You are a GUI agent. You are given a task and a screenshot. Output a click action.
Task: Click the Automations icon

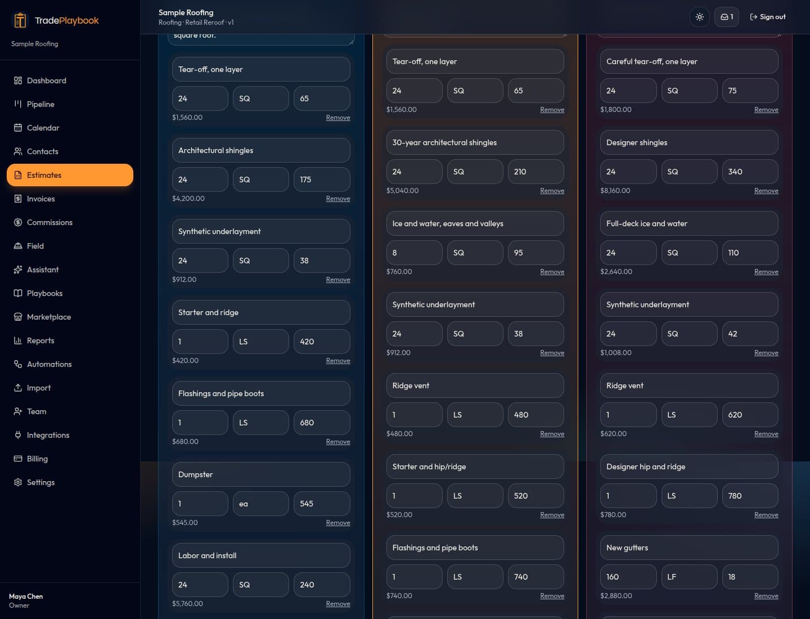pos(18,364)
